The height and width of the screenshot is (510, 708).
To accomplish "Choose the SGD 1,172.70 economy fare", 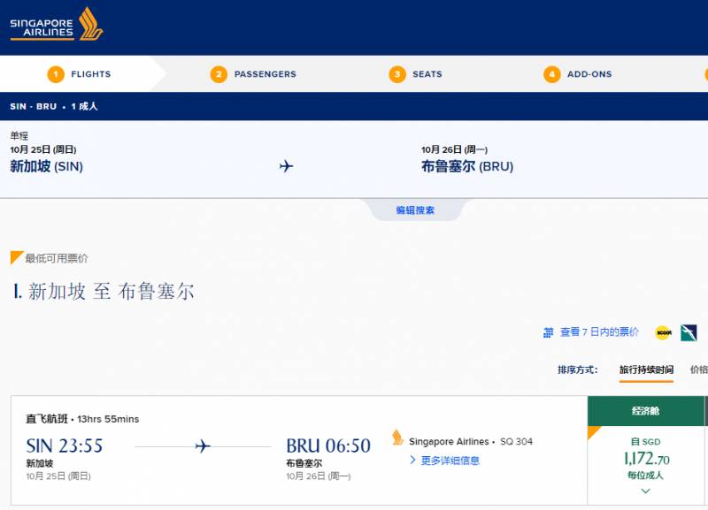I will (x=645, y=458).
